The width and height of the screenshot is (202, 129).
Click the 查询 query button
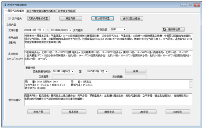pyautogui.click(x=136, y=71)
